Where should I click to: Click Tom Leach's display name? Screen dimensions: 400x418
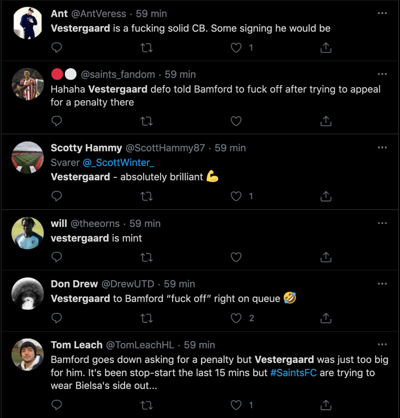(76, 345)
